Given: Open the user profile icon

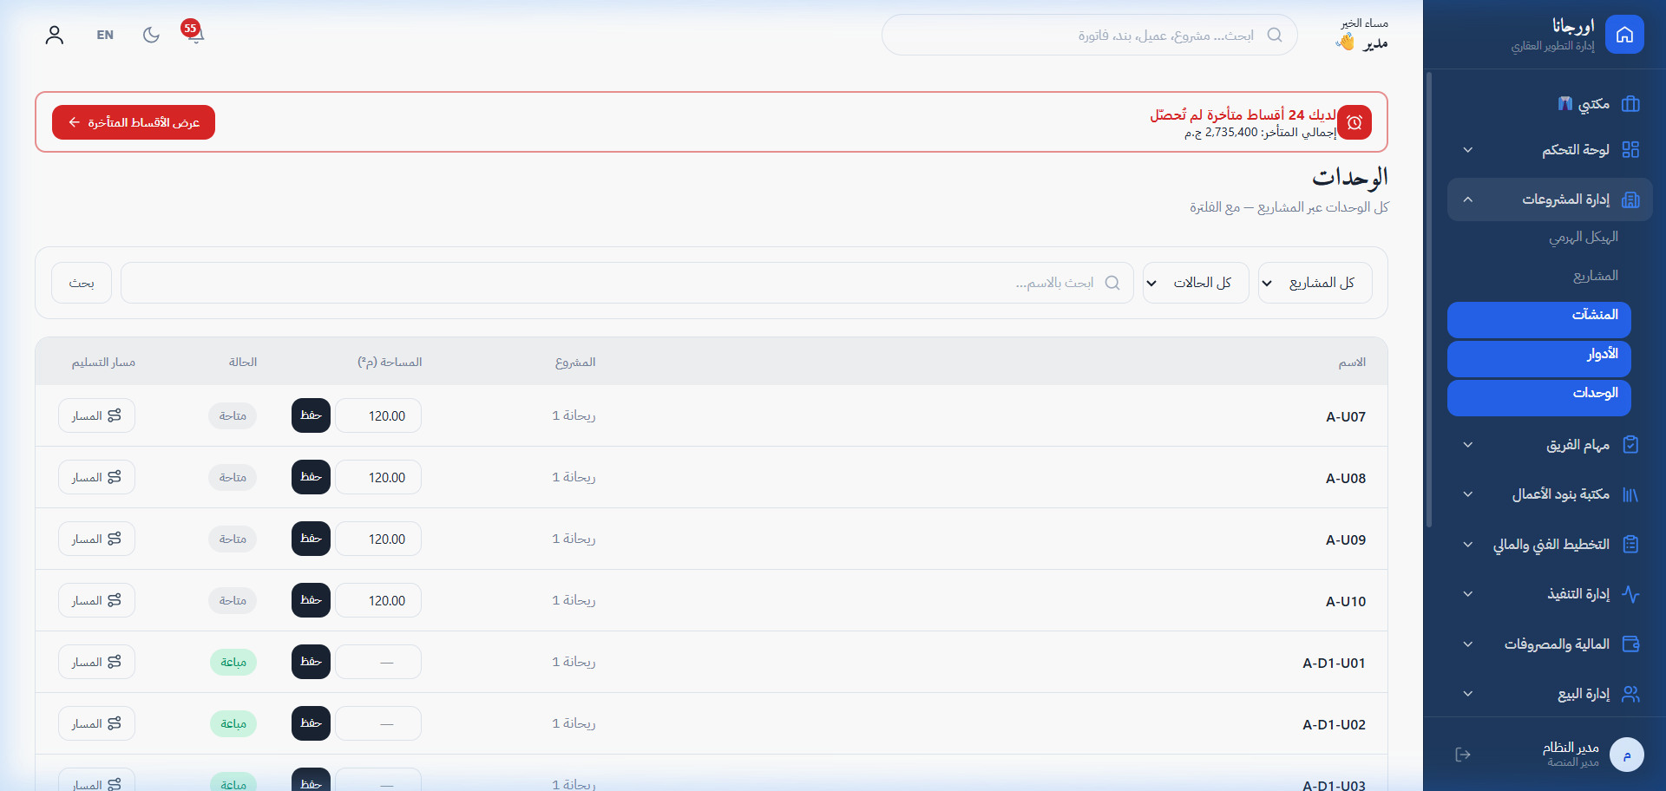Looking at the screenshot, I should (55, 35).
